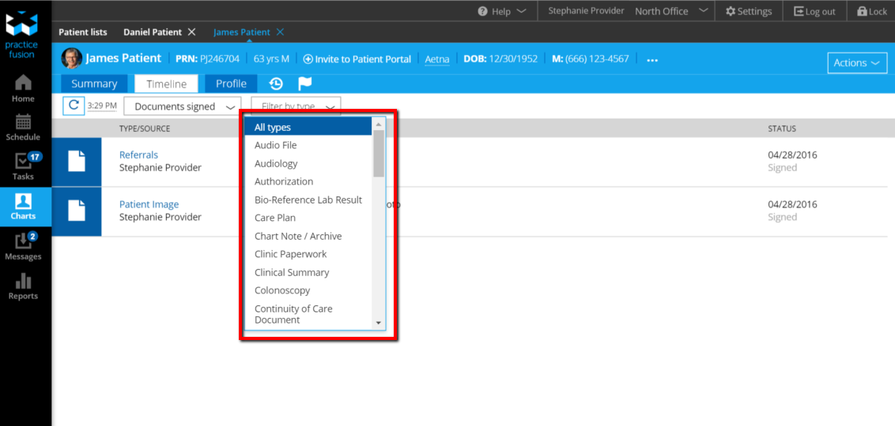Click the Patient Image document icon
The width and height of the screenshot is (895, 426).
(77, 211)
